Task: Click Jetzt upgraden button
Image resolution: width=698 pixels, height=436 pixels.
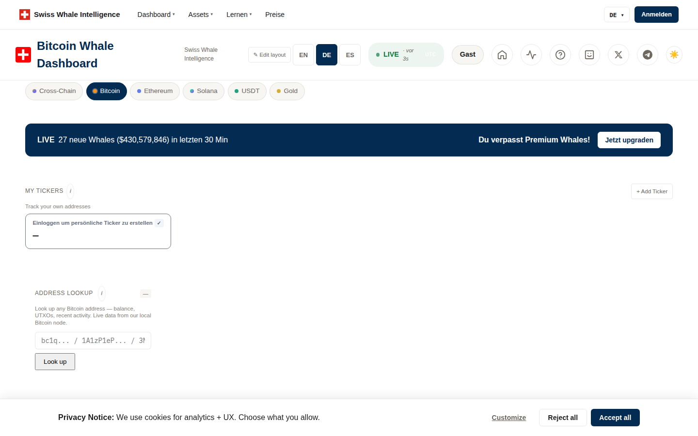Action: coord(629,140)
